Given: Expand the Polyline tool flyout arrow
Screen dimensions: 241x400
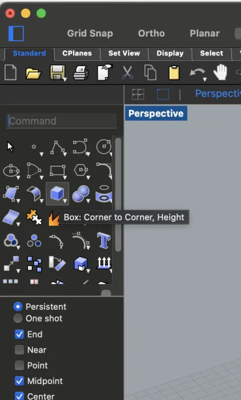Looking at the screenshot, I should 65,154.
